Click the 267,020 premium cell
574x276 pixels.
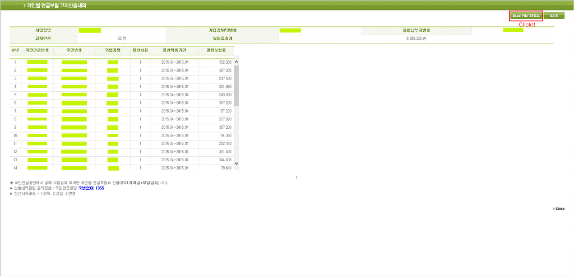(225, 119)
